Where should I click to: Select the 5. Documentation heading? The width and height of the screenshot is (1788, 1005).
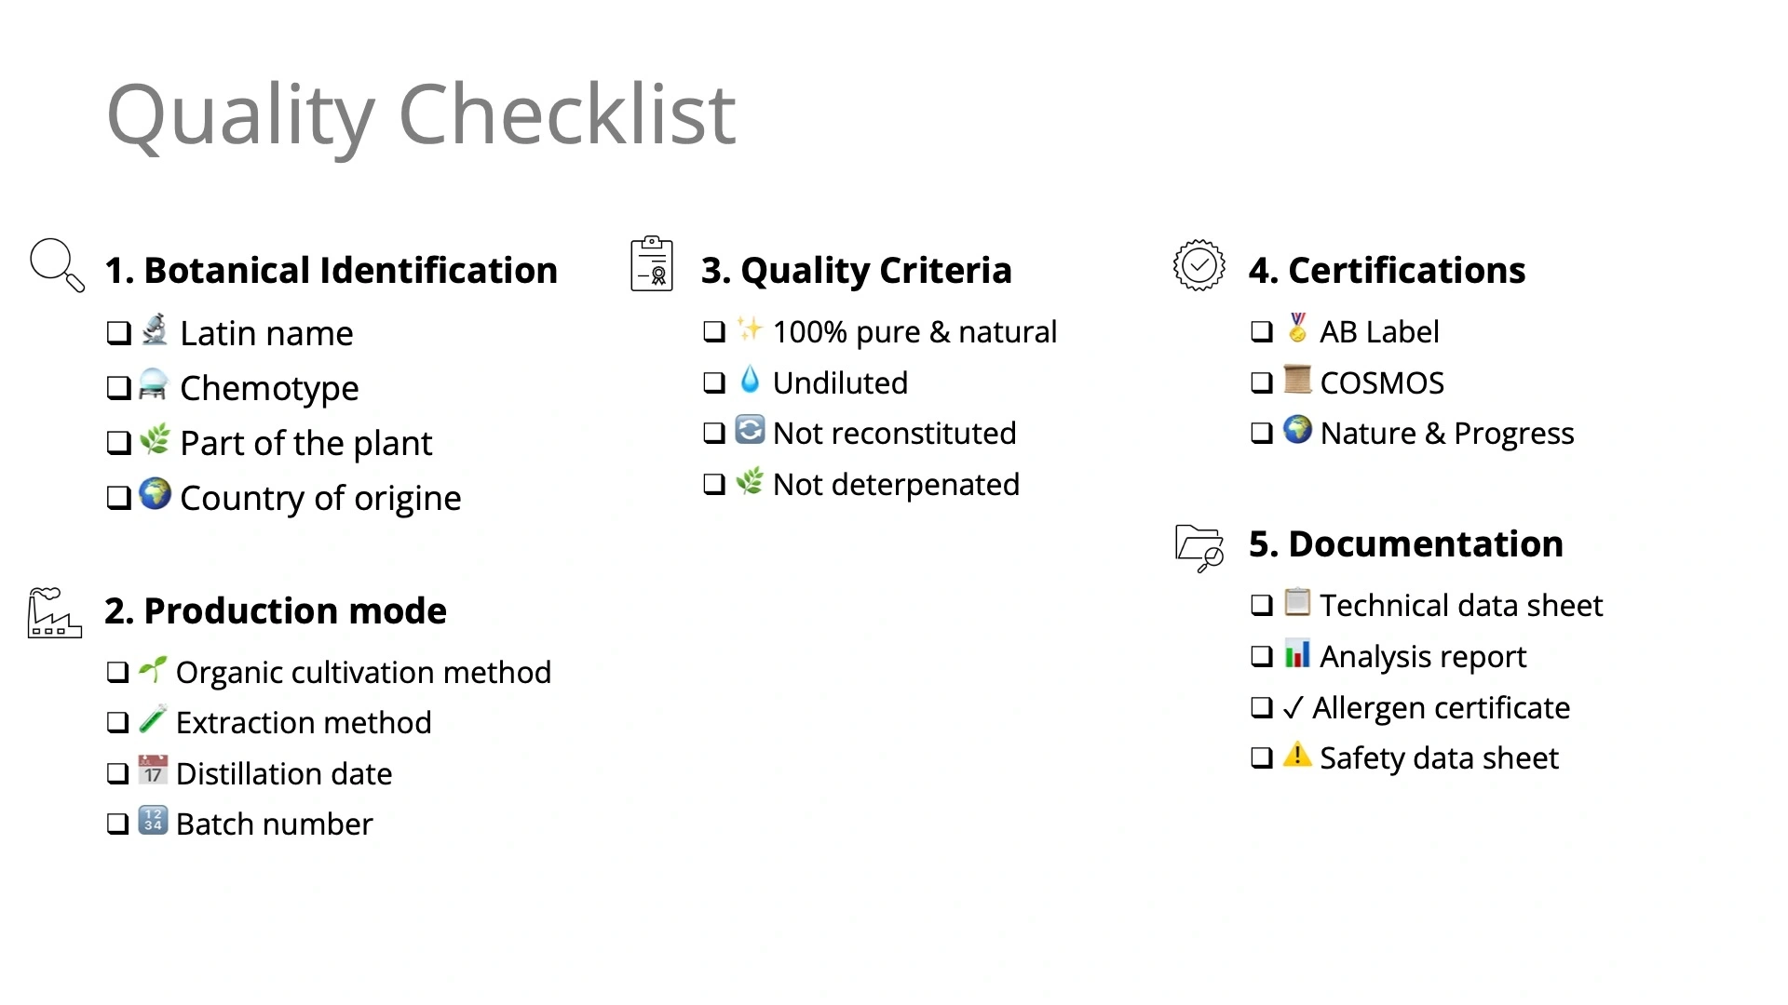(1405, 544)
